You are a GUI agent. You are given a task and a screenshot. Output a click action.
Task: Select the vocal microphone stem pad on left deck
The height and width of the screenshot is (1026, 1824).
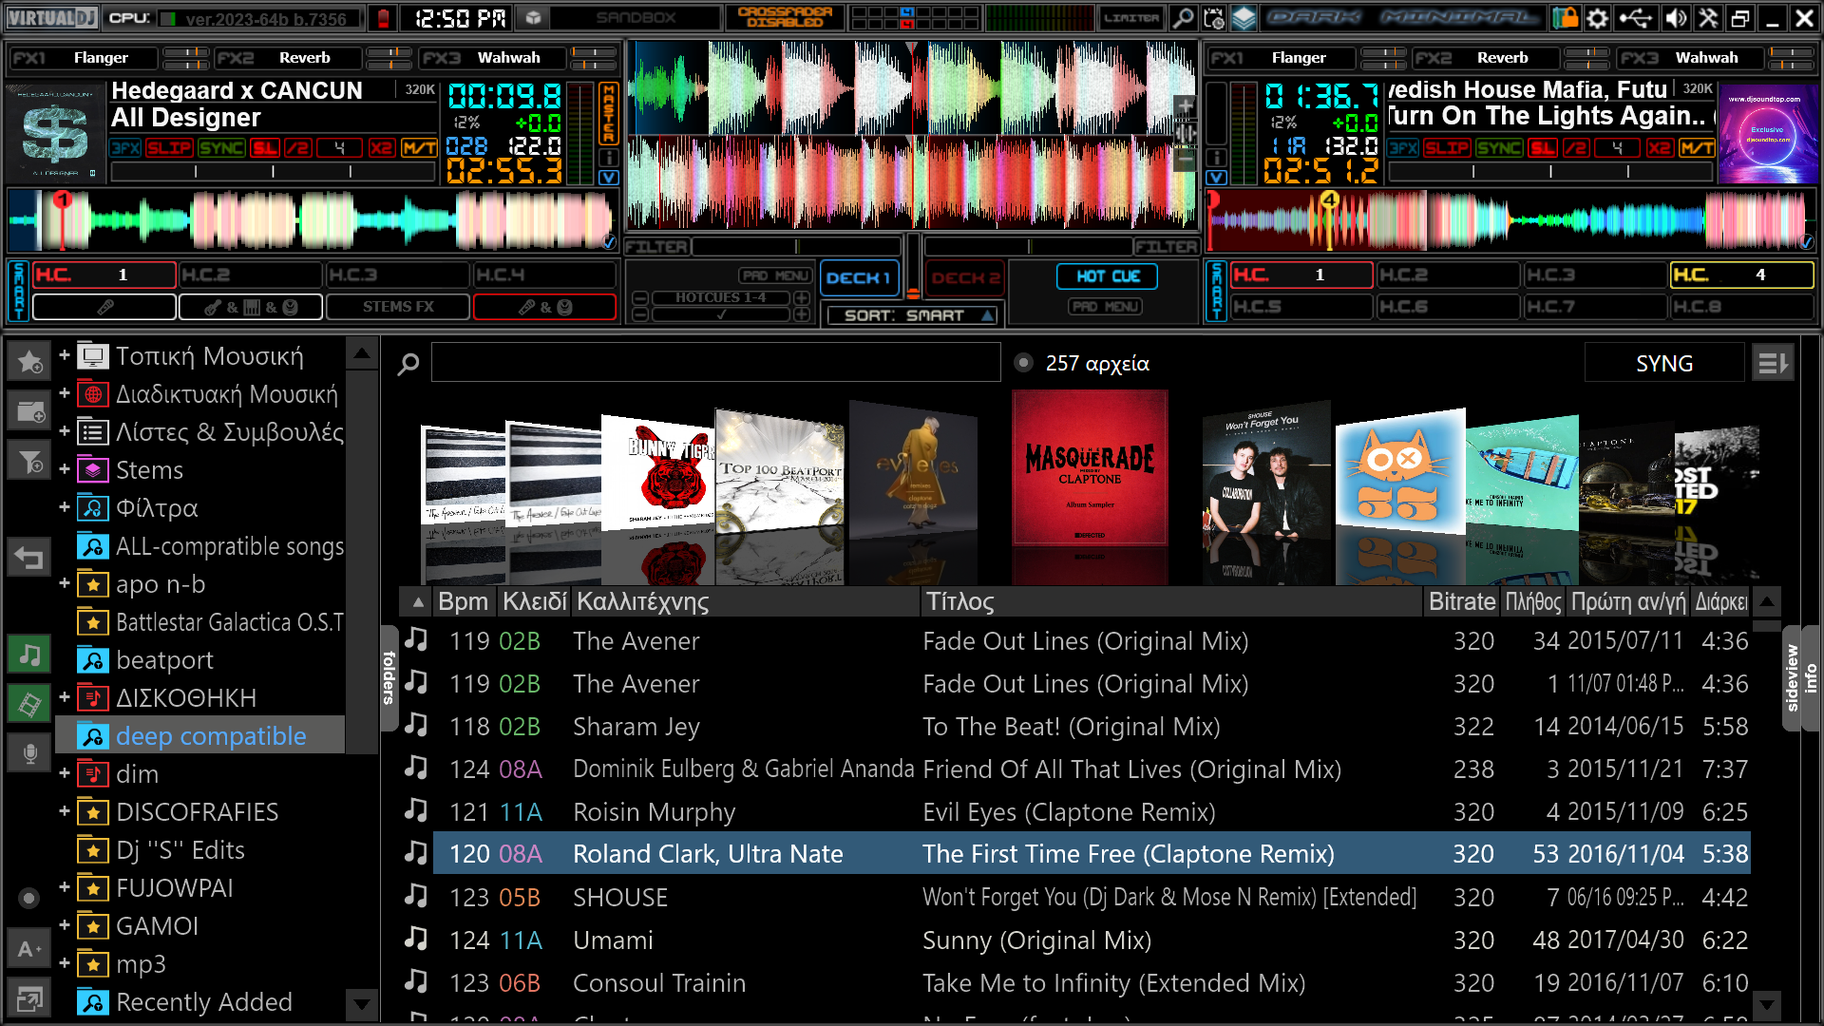click(104, 307)
